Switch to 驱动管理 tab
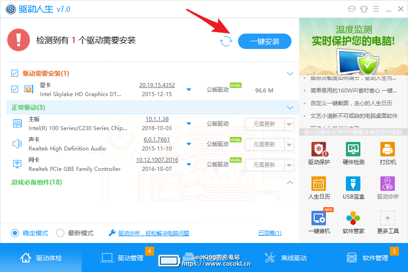Viewport: 408px width, 272px height. (122, 257)
